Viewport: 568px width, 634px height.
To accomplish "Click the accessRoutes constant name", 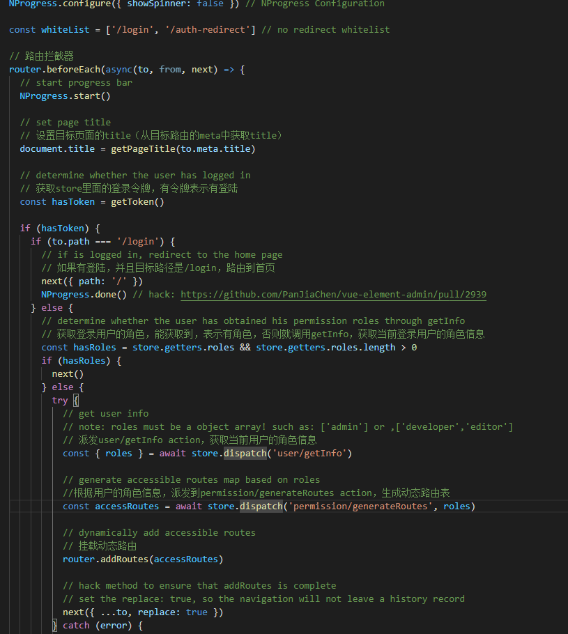I will (127, 507).
